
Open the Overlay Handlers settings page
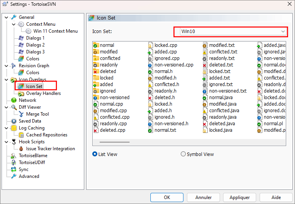pyautogui.click(x=43, y=93)
